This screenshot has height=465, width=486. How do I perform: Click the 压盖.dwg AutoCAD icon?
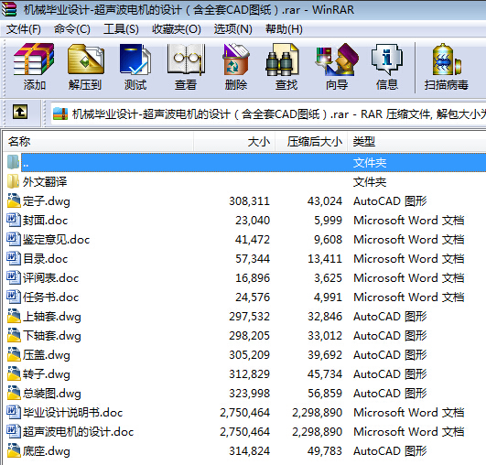click(x=14, y=354)
